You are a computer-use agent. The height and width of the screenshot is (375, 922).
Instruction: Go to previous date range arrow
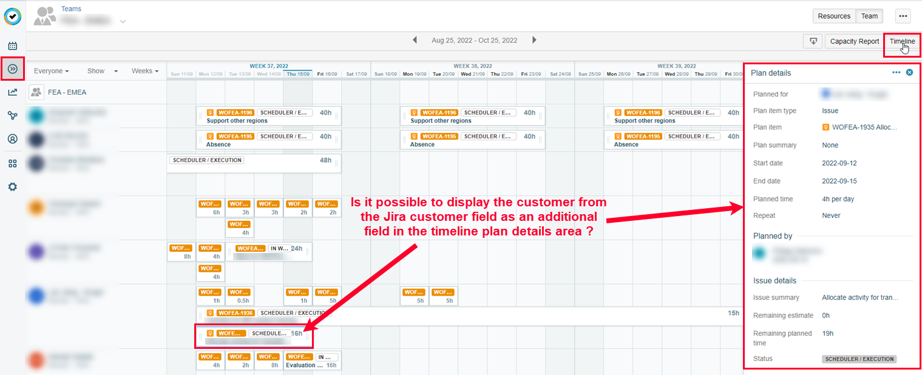415,41
